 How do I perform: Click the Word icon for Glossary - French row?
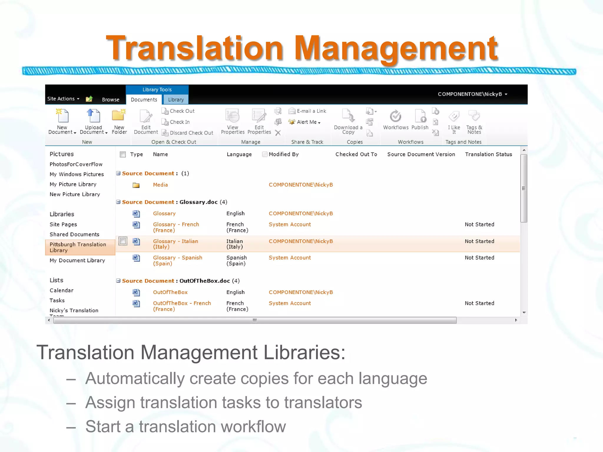click(136, 225)
